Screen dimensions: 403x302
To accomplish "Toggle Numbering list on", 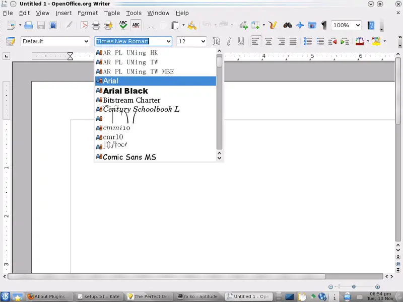I will pos(308,41).
